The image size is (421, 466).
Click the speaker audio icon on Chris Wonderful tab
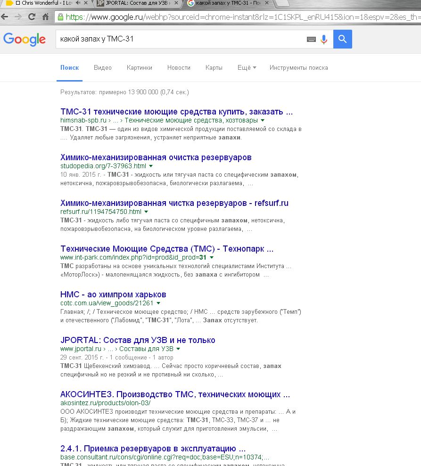tap(78, 3)
